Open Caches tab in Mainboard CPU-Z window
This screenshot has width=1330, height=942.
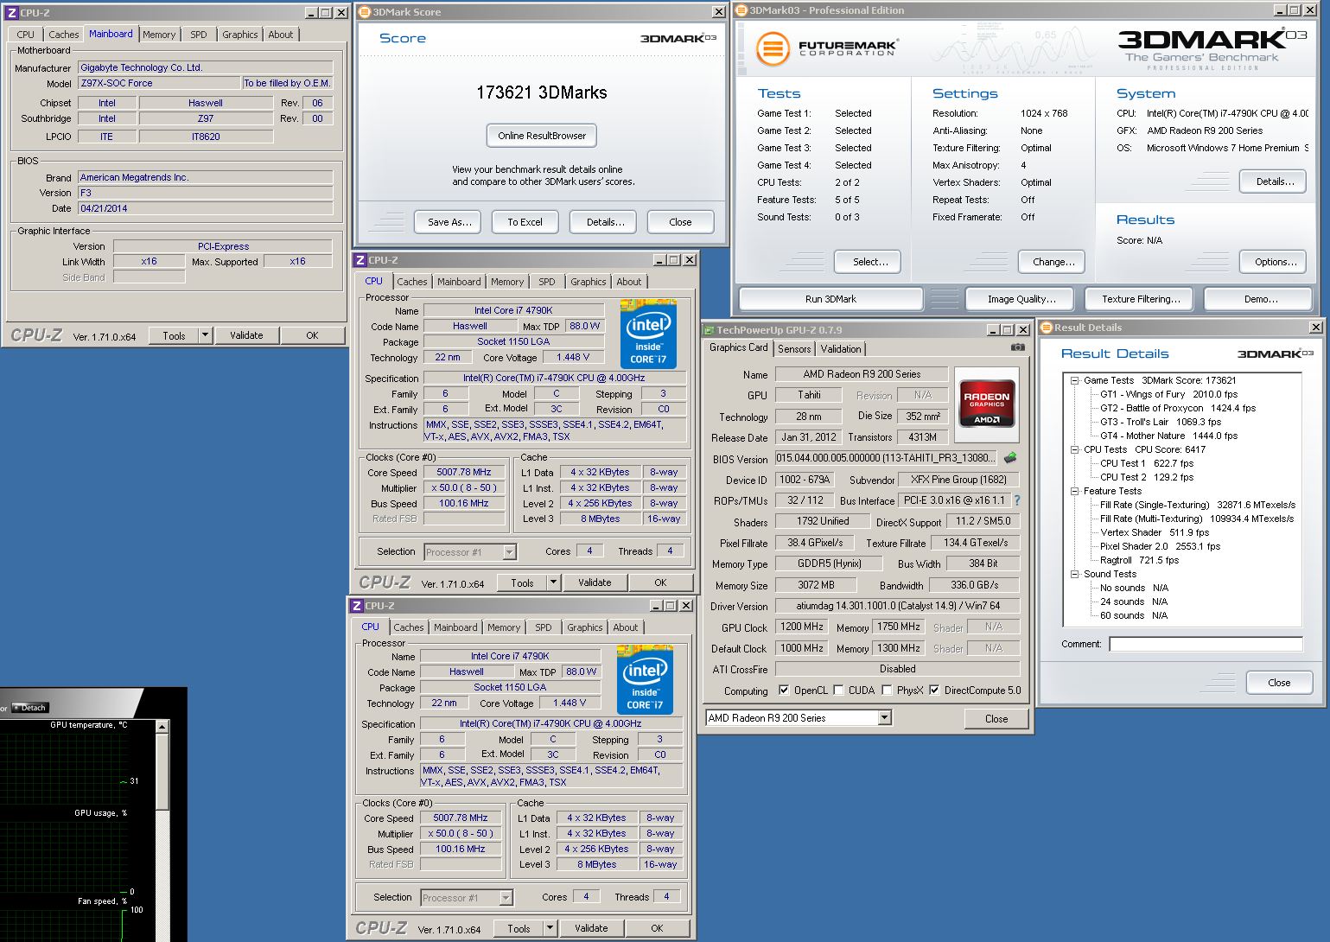tap(64, 35)
